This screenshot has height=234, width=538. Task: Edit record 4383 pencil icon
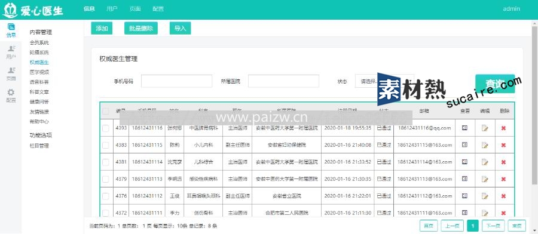point(484,145)
